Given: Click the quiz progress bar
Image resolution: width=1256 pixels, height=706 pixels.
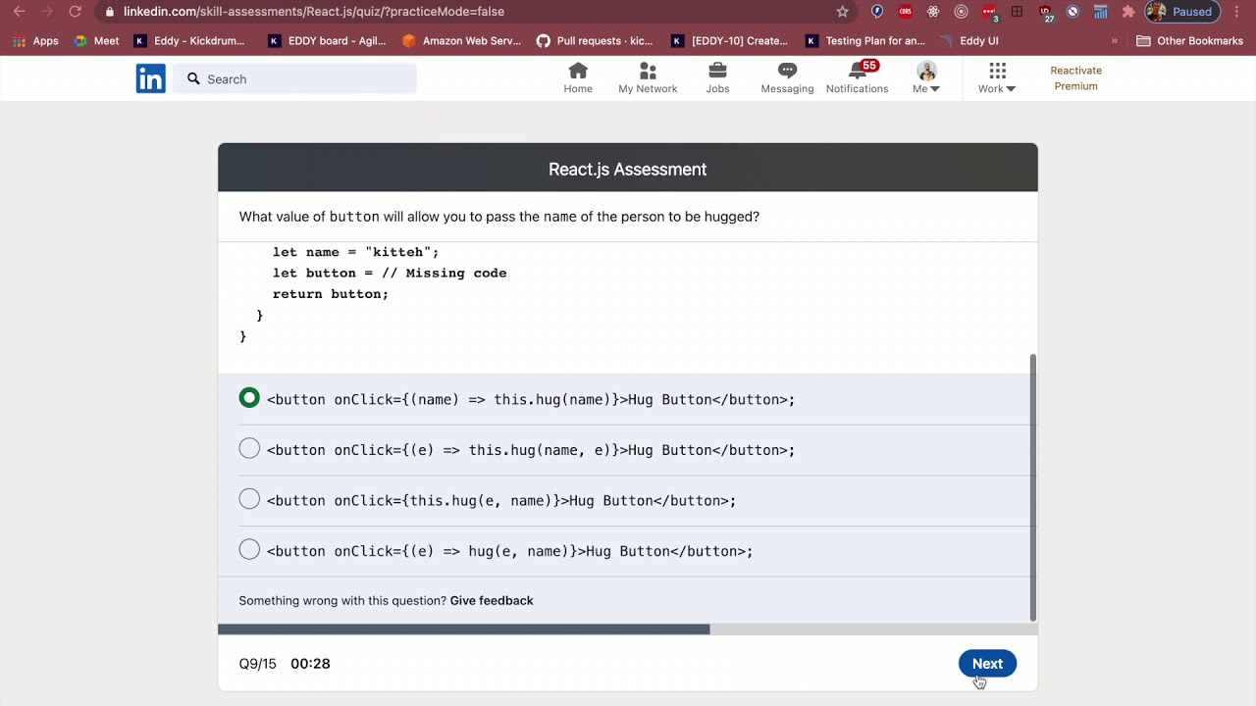Looking at the screenshot, I should (627, 630).
